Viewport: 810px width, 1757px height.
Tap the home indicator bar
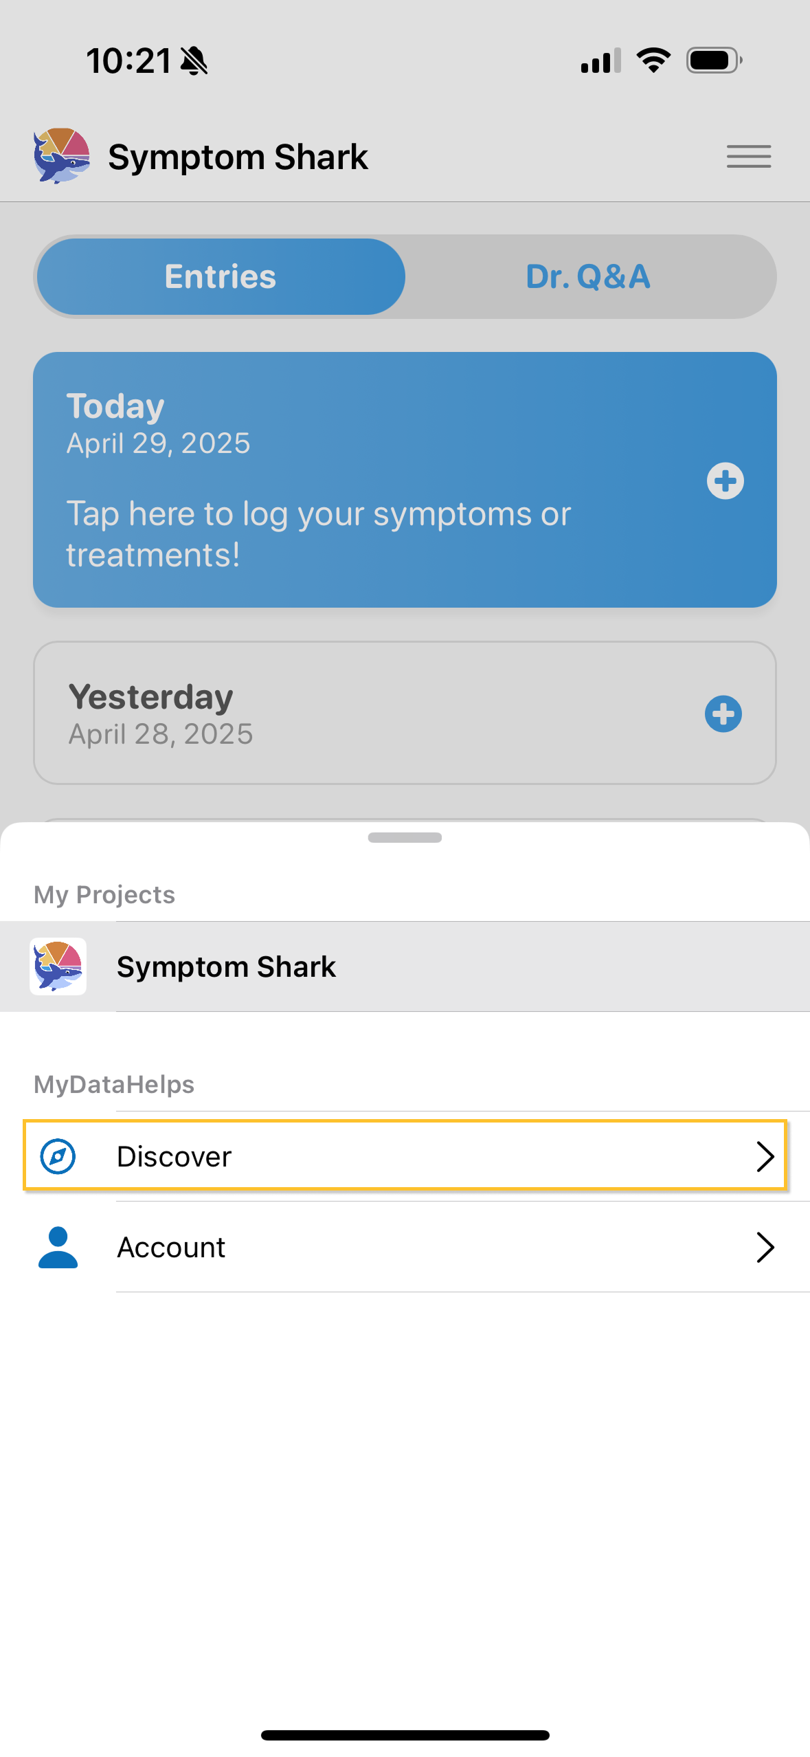(x=405, y=1735)
